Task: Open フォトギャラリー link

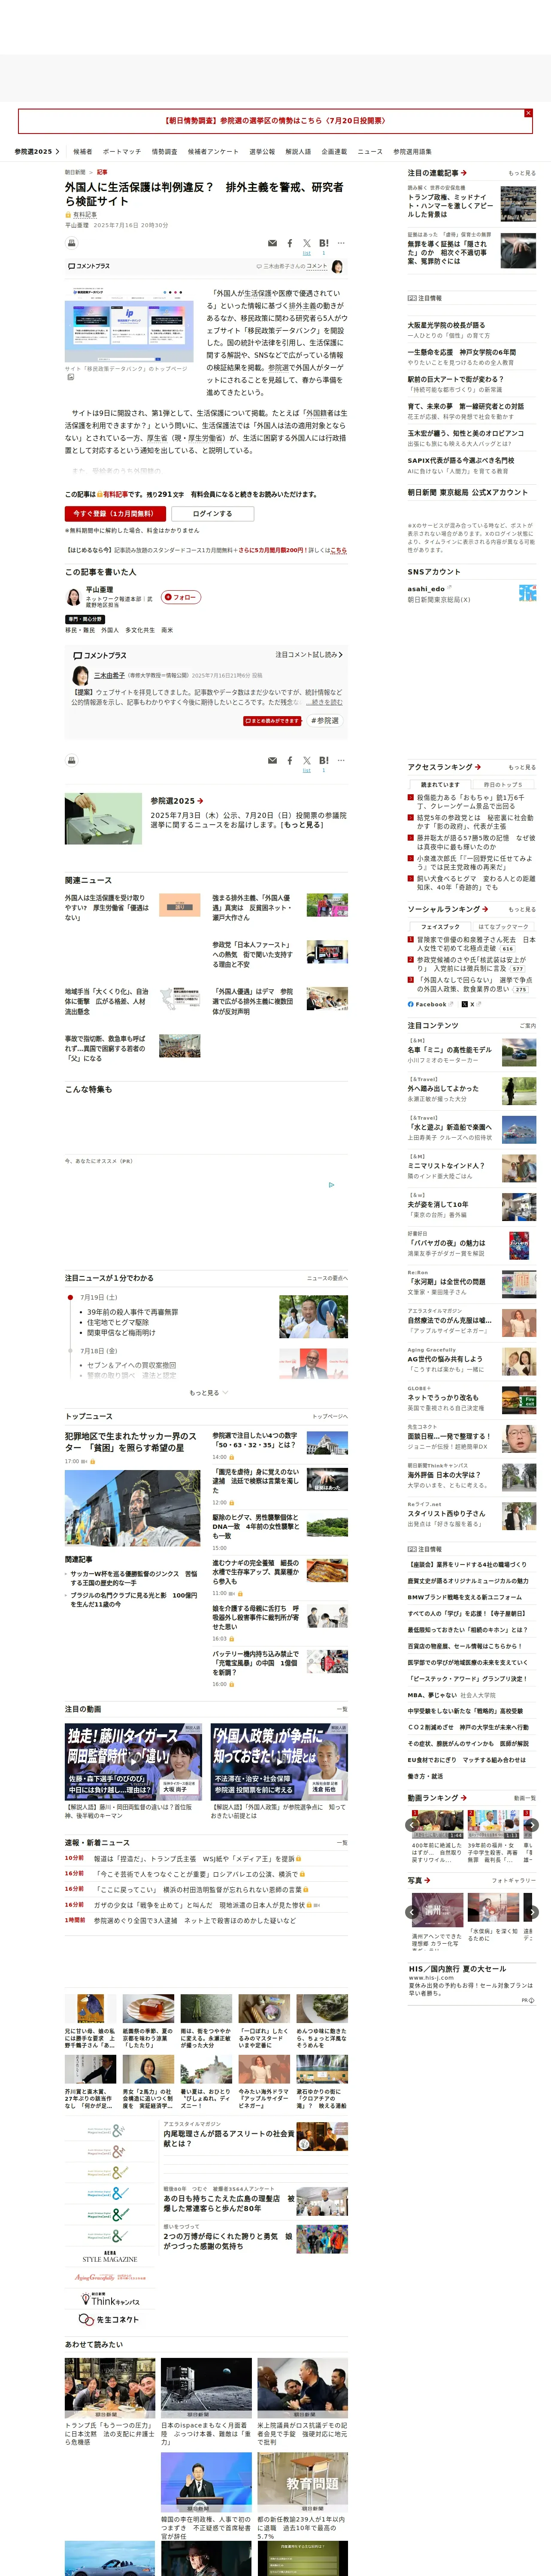Action: (514, 1880)
